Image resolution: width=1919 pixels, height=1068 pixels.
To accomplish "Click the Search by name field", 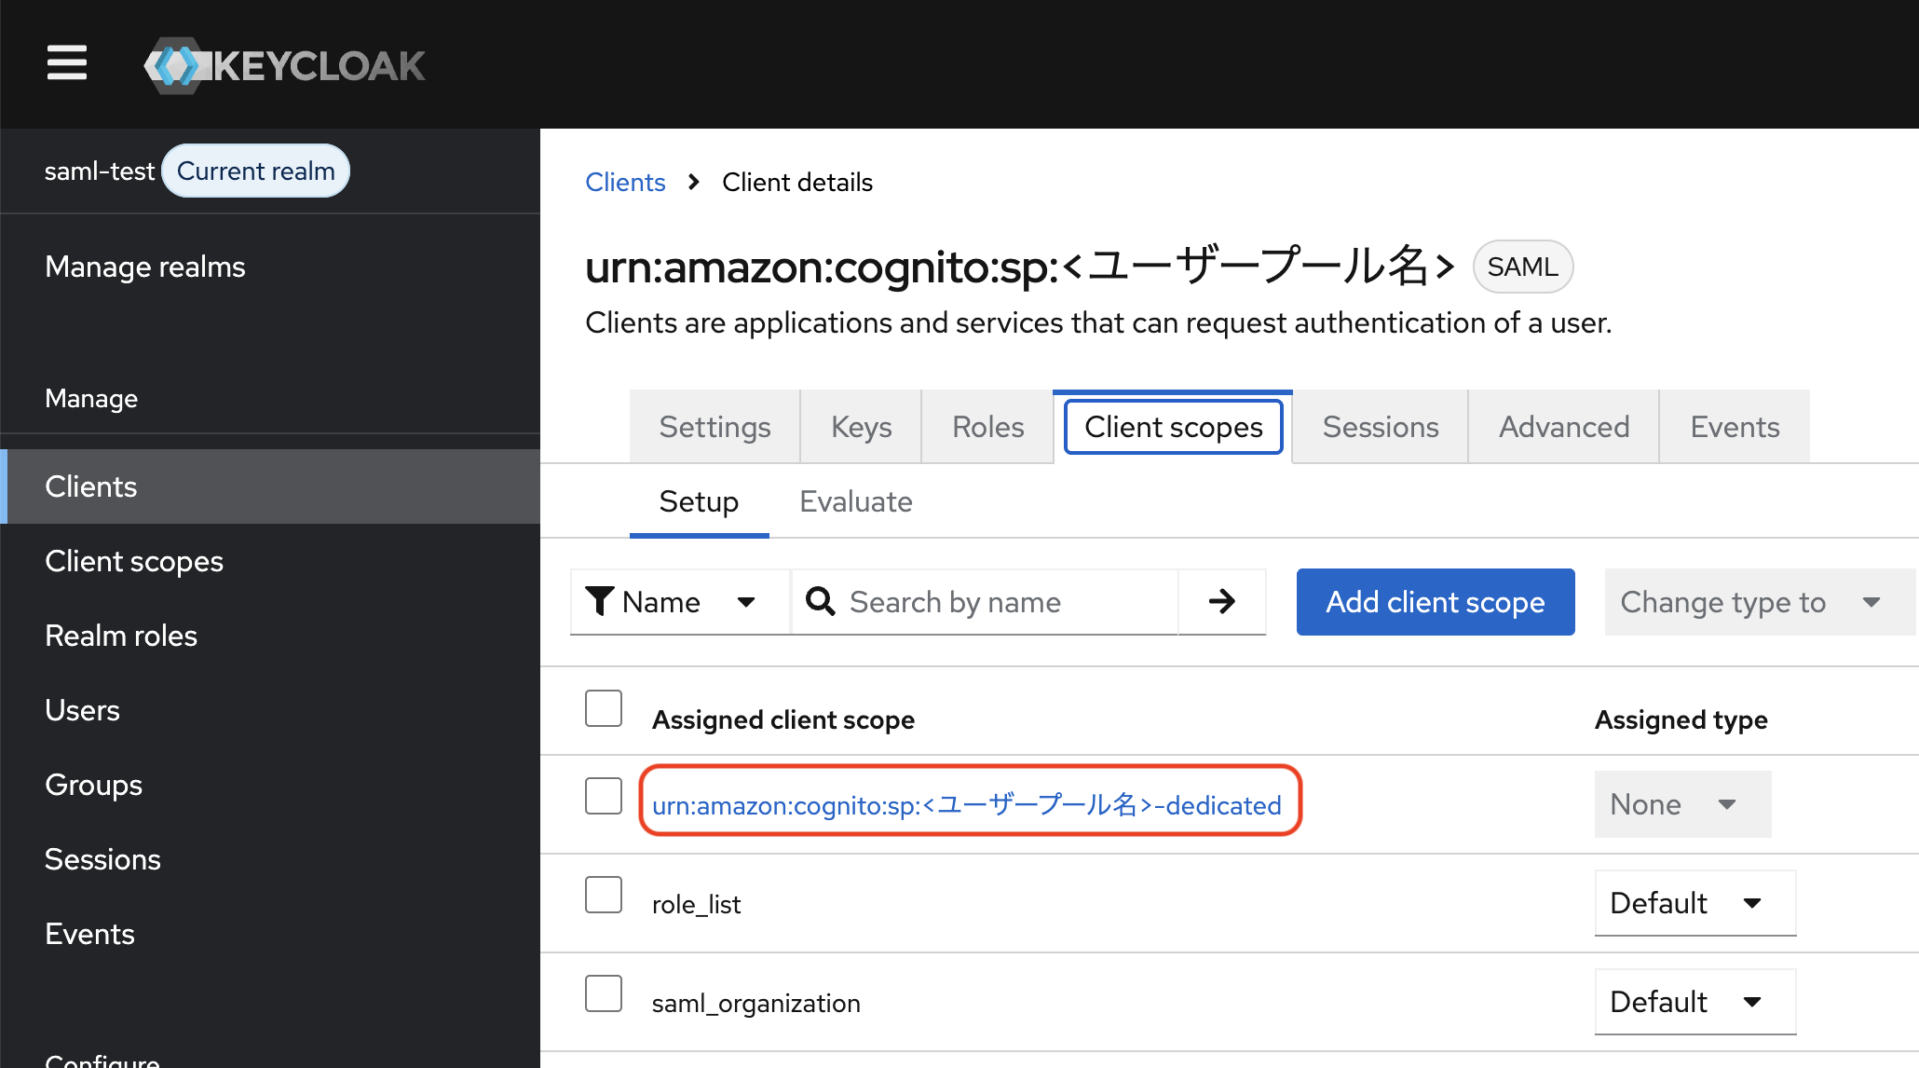I will click(985, 602).
